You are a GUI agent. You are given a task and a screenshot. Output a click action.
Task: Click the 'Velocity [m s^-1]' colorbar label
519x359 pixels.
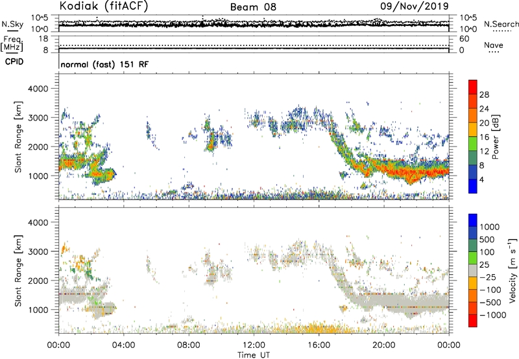tap(513, 270)
